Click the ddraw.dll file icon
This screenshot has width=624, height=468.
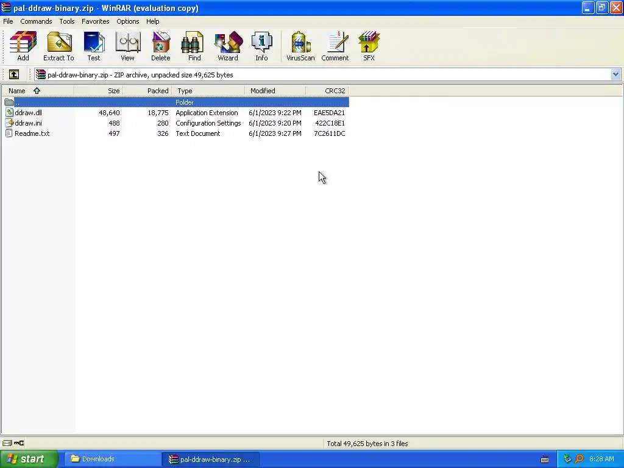point(9,113)
